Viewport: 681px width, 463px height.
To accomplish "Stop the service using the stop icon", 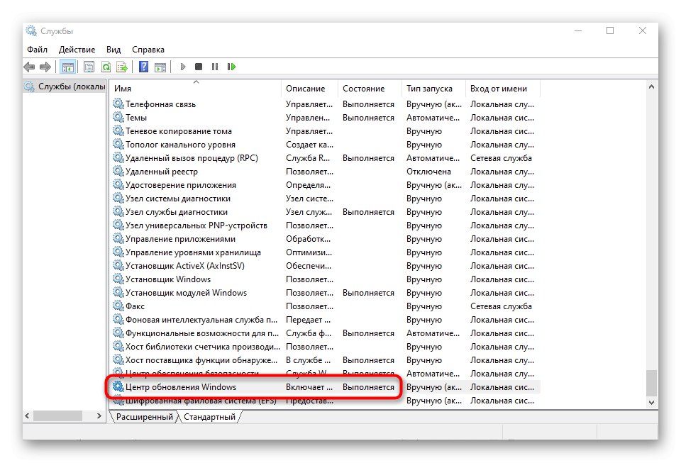I will coord(200,67).
